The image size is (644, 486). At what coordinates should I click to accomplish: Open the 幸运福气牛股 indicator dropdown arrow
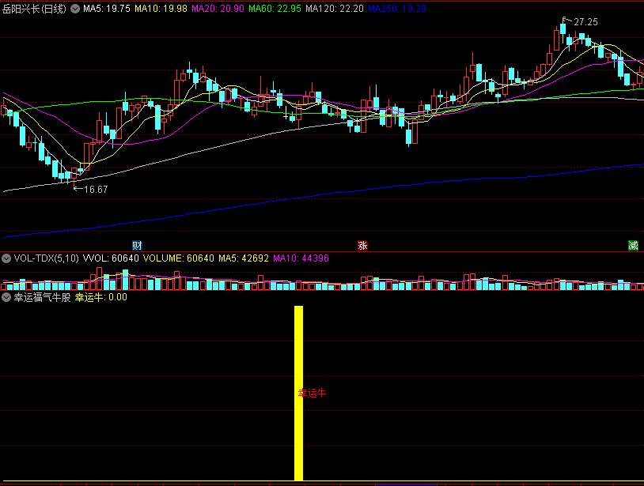(6, 297)
